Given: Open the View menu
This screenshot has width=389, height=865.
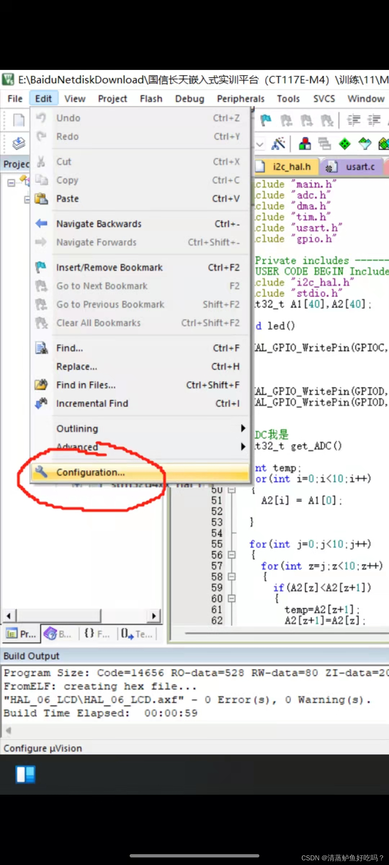Looking at the screenshot, I should click(x=75, y=99).
